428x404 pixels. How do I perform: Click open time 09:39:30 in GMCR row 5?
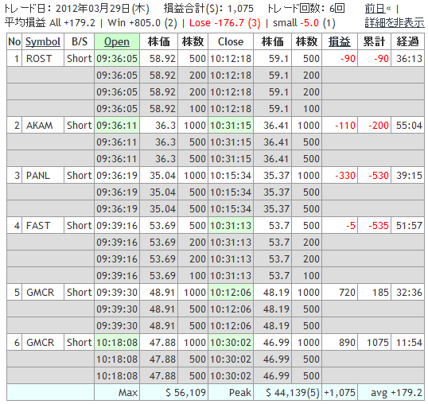[x=117, y=293]
